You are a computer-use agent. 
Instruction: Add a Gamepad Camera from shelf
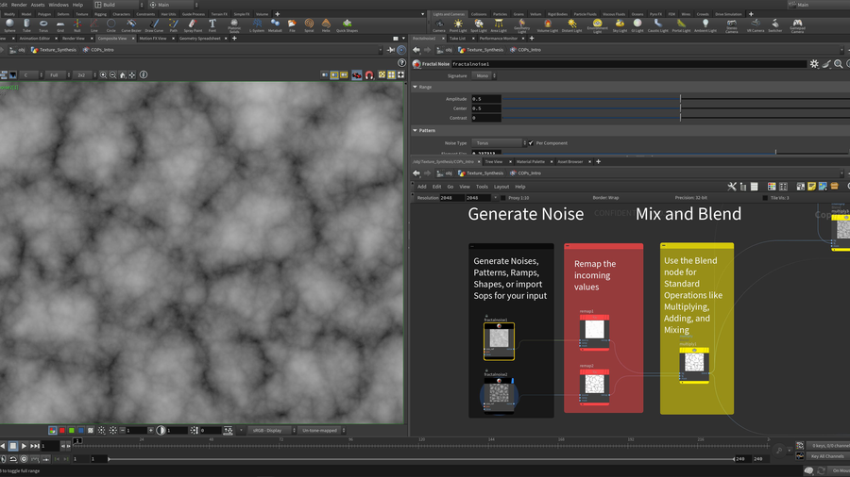tap(797, 25)
